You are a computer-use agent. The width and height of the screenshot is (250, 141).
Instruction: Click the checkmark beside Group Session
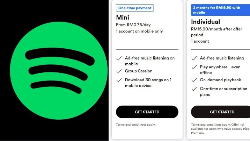pyautogui.click(x=119, y=71)
